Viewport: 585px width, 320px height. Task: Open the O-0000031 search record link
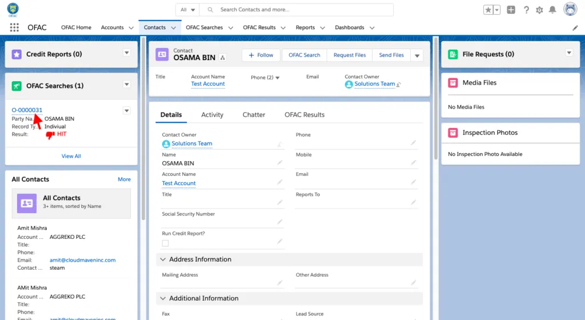point(27,110)
